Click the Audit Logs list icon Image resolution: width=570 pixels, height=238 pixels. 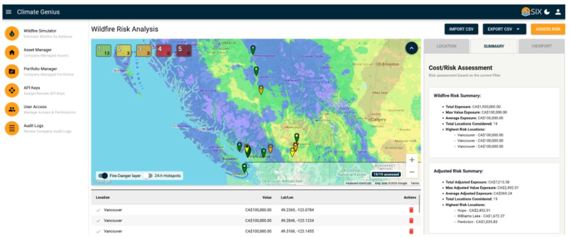pyautogui.click(x=12, y=128)
